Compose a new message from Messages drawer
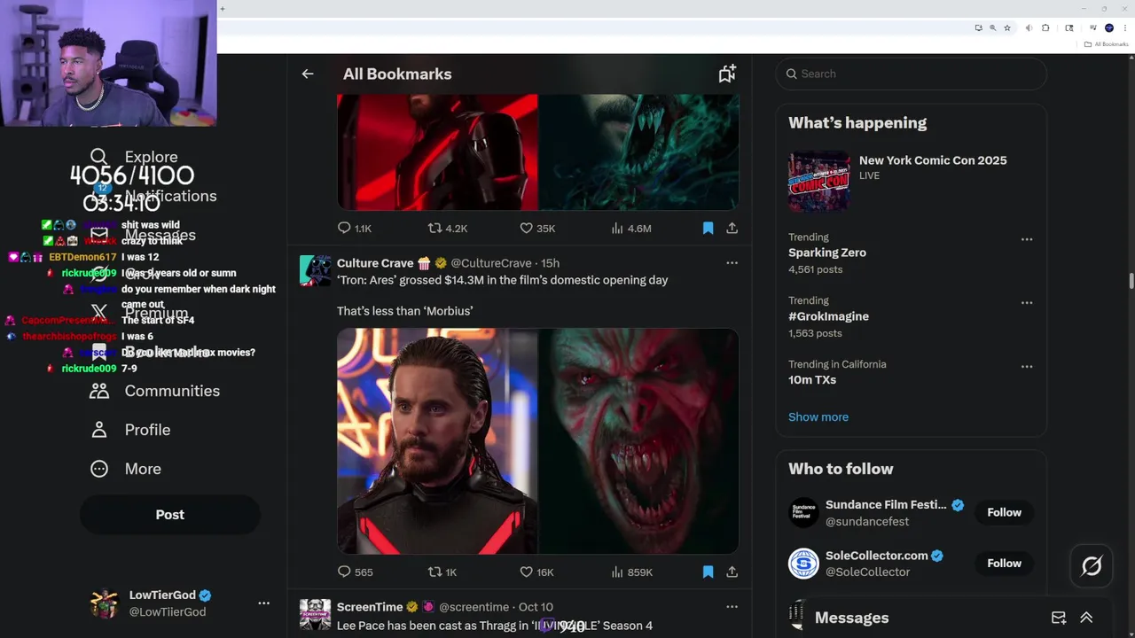The height and width of the screenshot is (638, 1135). click(x=1059, y=618)
